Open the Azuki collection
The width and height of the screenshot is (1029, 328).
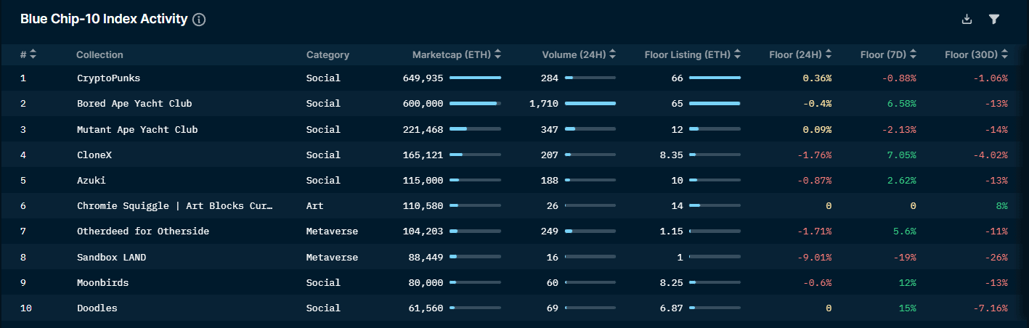point(91,180)
